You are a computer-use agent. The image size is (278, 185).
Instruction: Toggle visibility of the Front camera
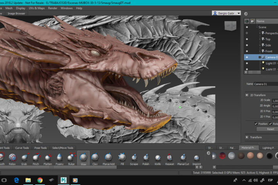coord(247,51)
